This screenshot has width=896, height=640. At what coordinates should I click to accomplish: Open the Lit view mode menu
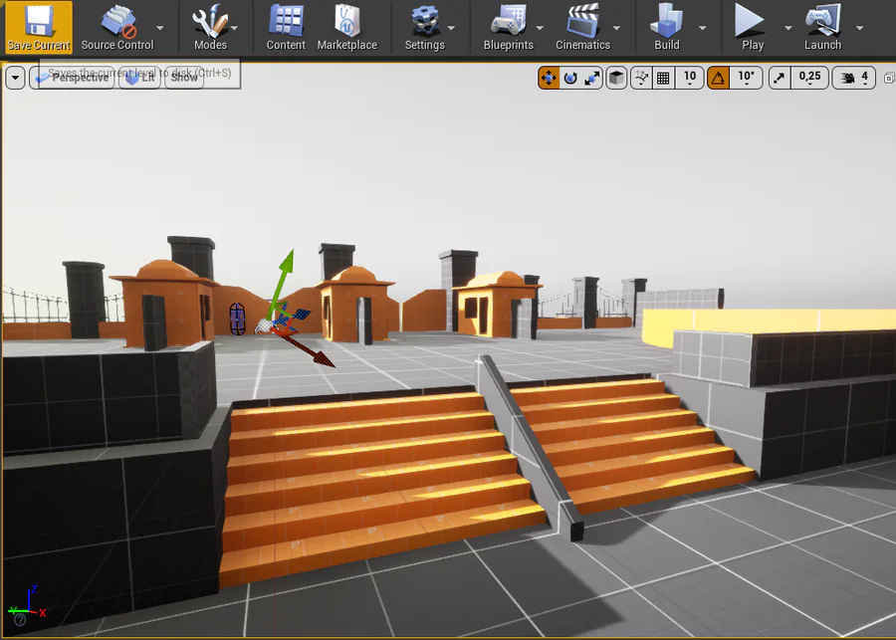(x=140, y=78)
